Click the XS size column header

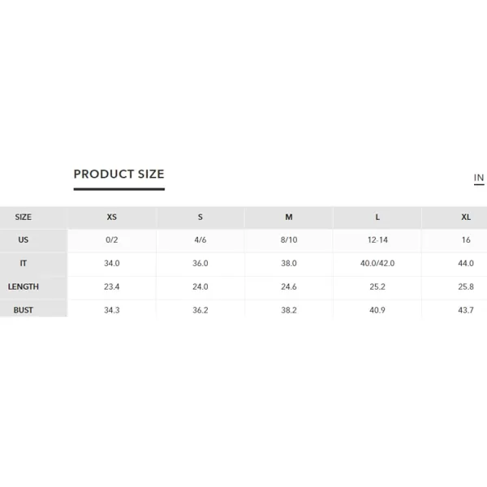point(112,217)
